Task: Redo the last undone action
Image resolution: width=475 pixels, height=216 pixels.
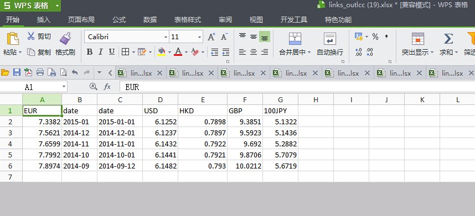Action: [x=86, y=72]
